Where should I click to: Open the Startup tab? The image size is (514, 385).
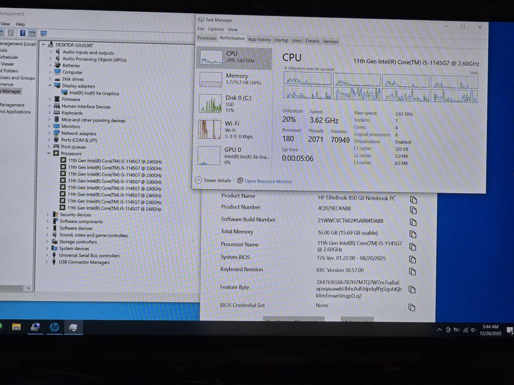(x=282, y=40)
